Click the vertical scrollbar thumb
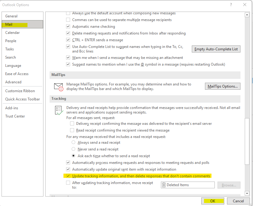The height and width of the screenshot is (206, 253). (x=247, y=141)
